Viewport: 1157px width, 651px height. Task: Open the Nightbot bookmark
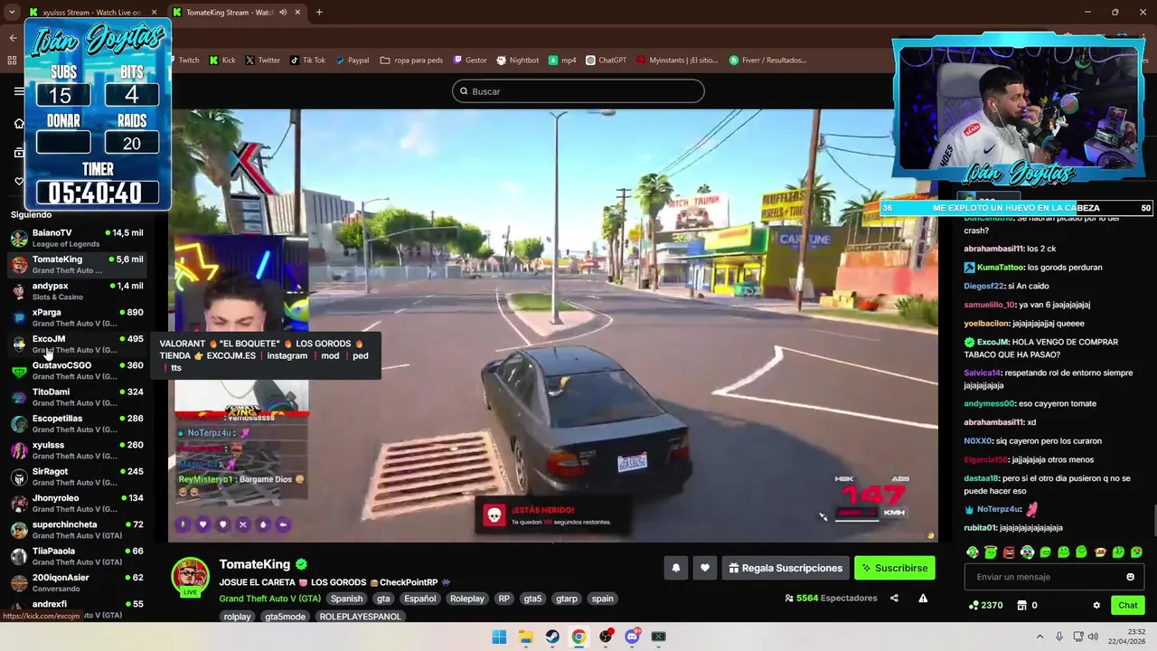(x=517, y=61)
